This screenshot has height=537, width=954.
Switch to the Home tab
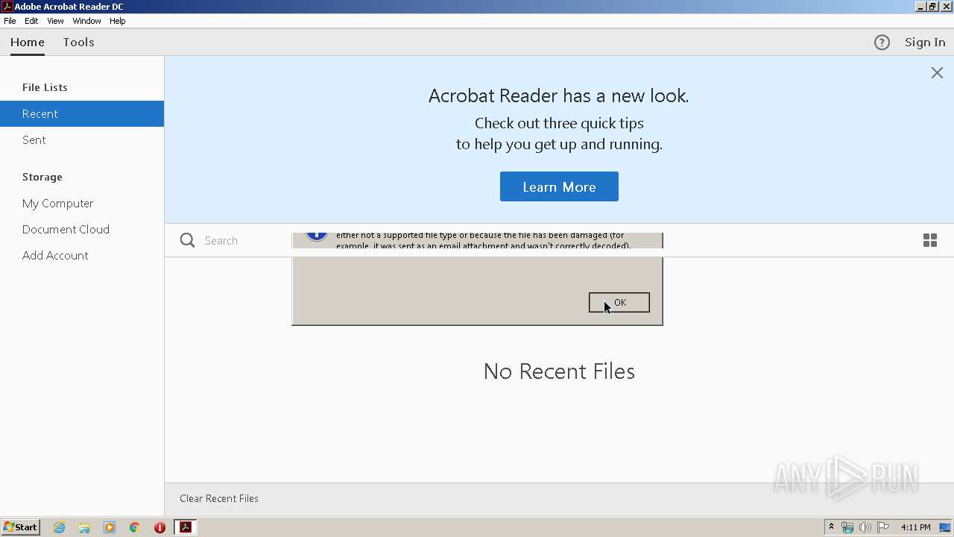pos(28,43)
